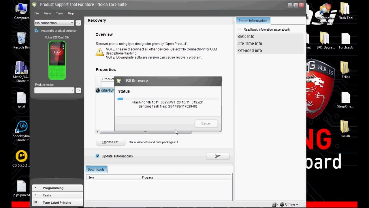Click the refresh icon beside No connection
The height and width of the screenshot is (208, 369).
click(x=78, y=23)
